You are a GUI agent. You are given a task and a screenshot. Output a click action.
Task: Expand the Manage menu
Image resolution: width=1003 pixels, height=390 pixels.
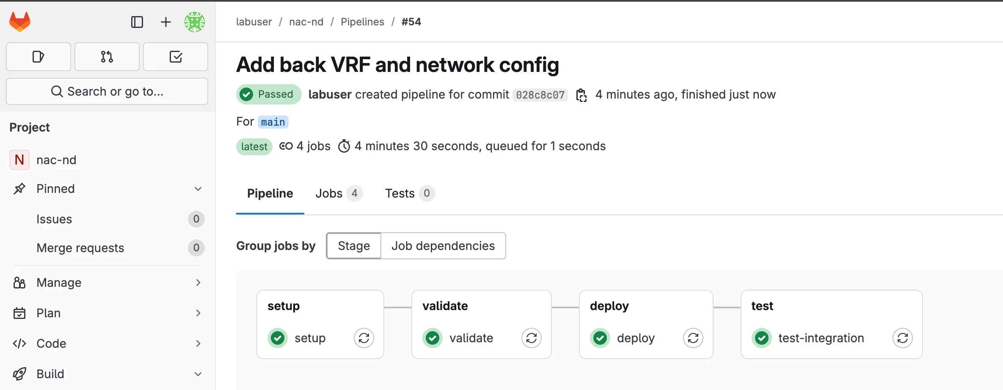(198, 283)
